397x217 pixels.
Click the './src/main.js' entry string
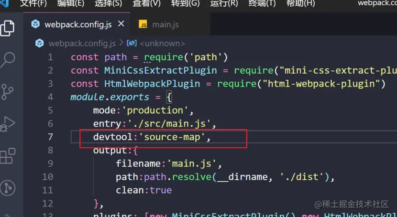pos(170,124)
